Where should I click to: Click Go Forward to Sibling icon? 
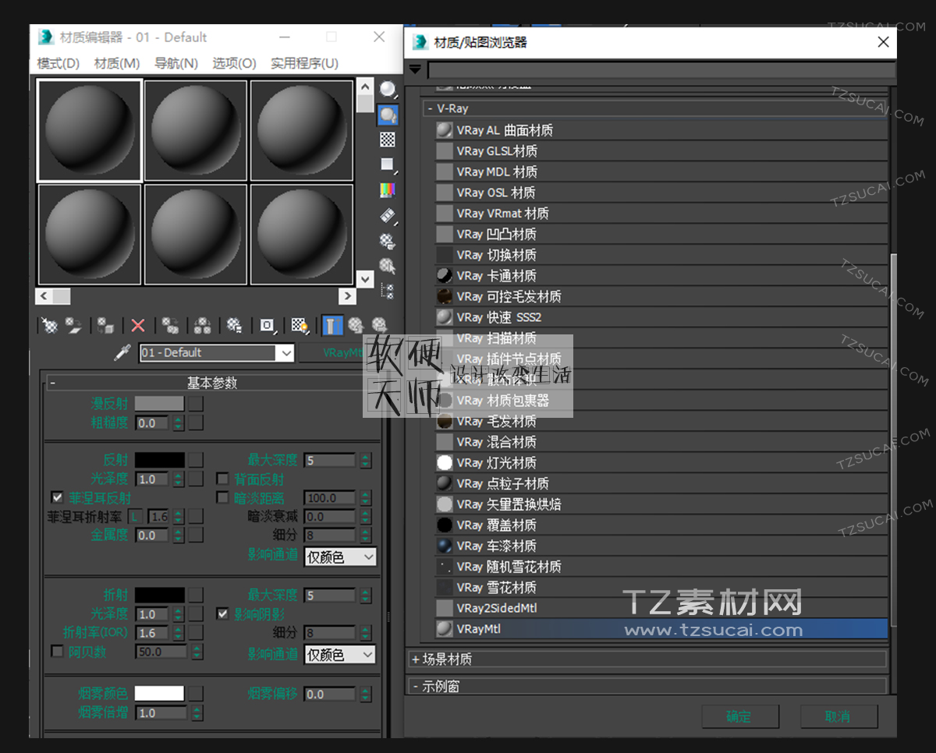pyautogui.click(x=380, y=325)
